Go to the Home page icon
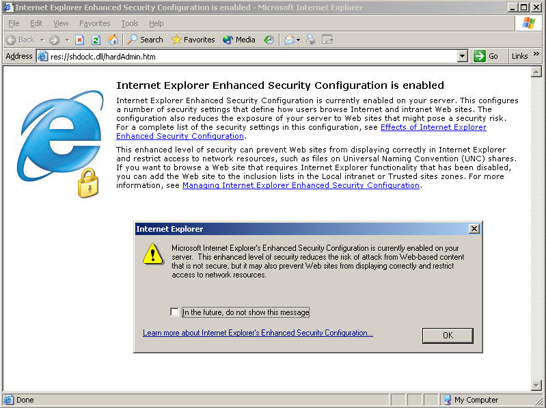 click(x=113, y=40)
